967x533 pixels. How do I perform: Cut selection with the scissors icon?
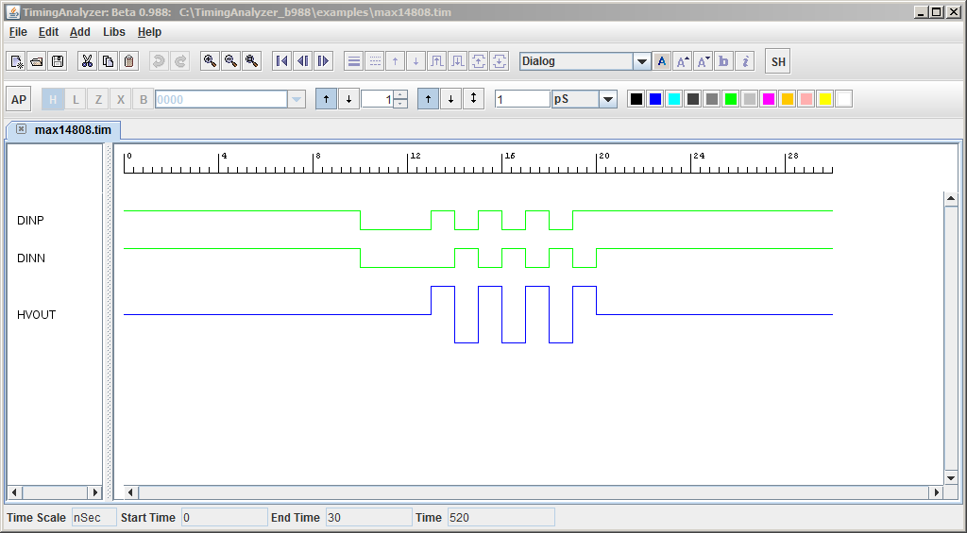pyautogui.click(x=87, y=61)
